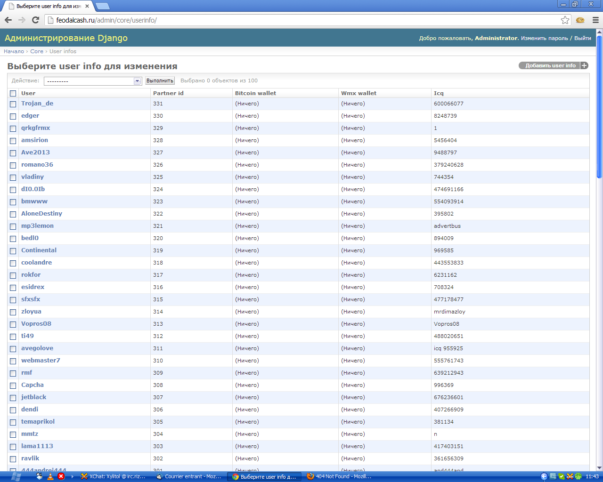Open XChat window from the taskbar
Viewport: 603px width, 482px height.
tap(113, 476)
